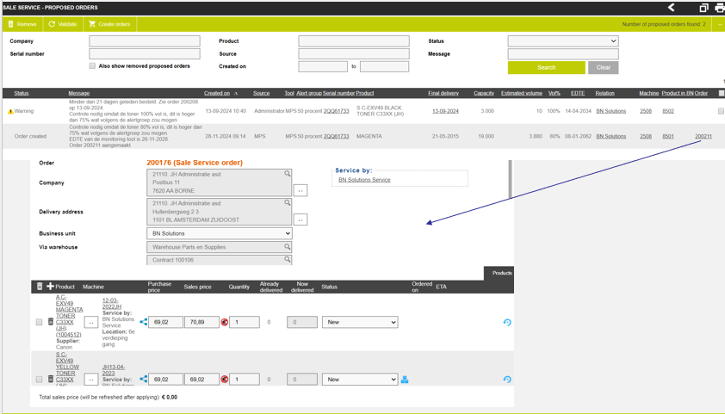Reset the magenta toner row with undo icon

tap(507, 322)
